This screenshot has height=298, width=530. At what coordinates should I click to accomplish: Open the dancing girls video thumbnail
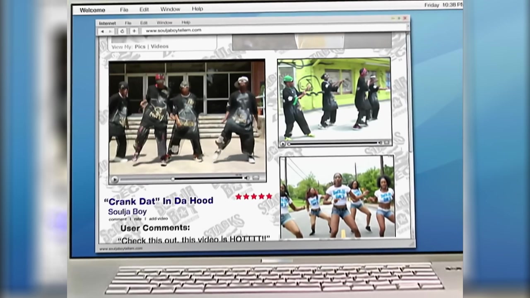click(x=337, y=197)
